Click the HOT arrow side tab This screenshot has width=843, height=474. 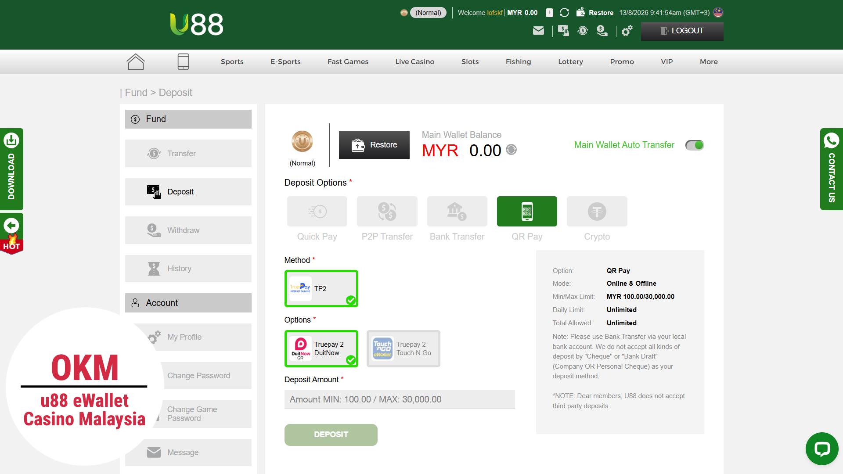click(11, 234)
